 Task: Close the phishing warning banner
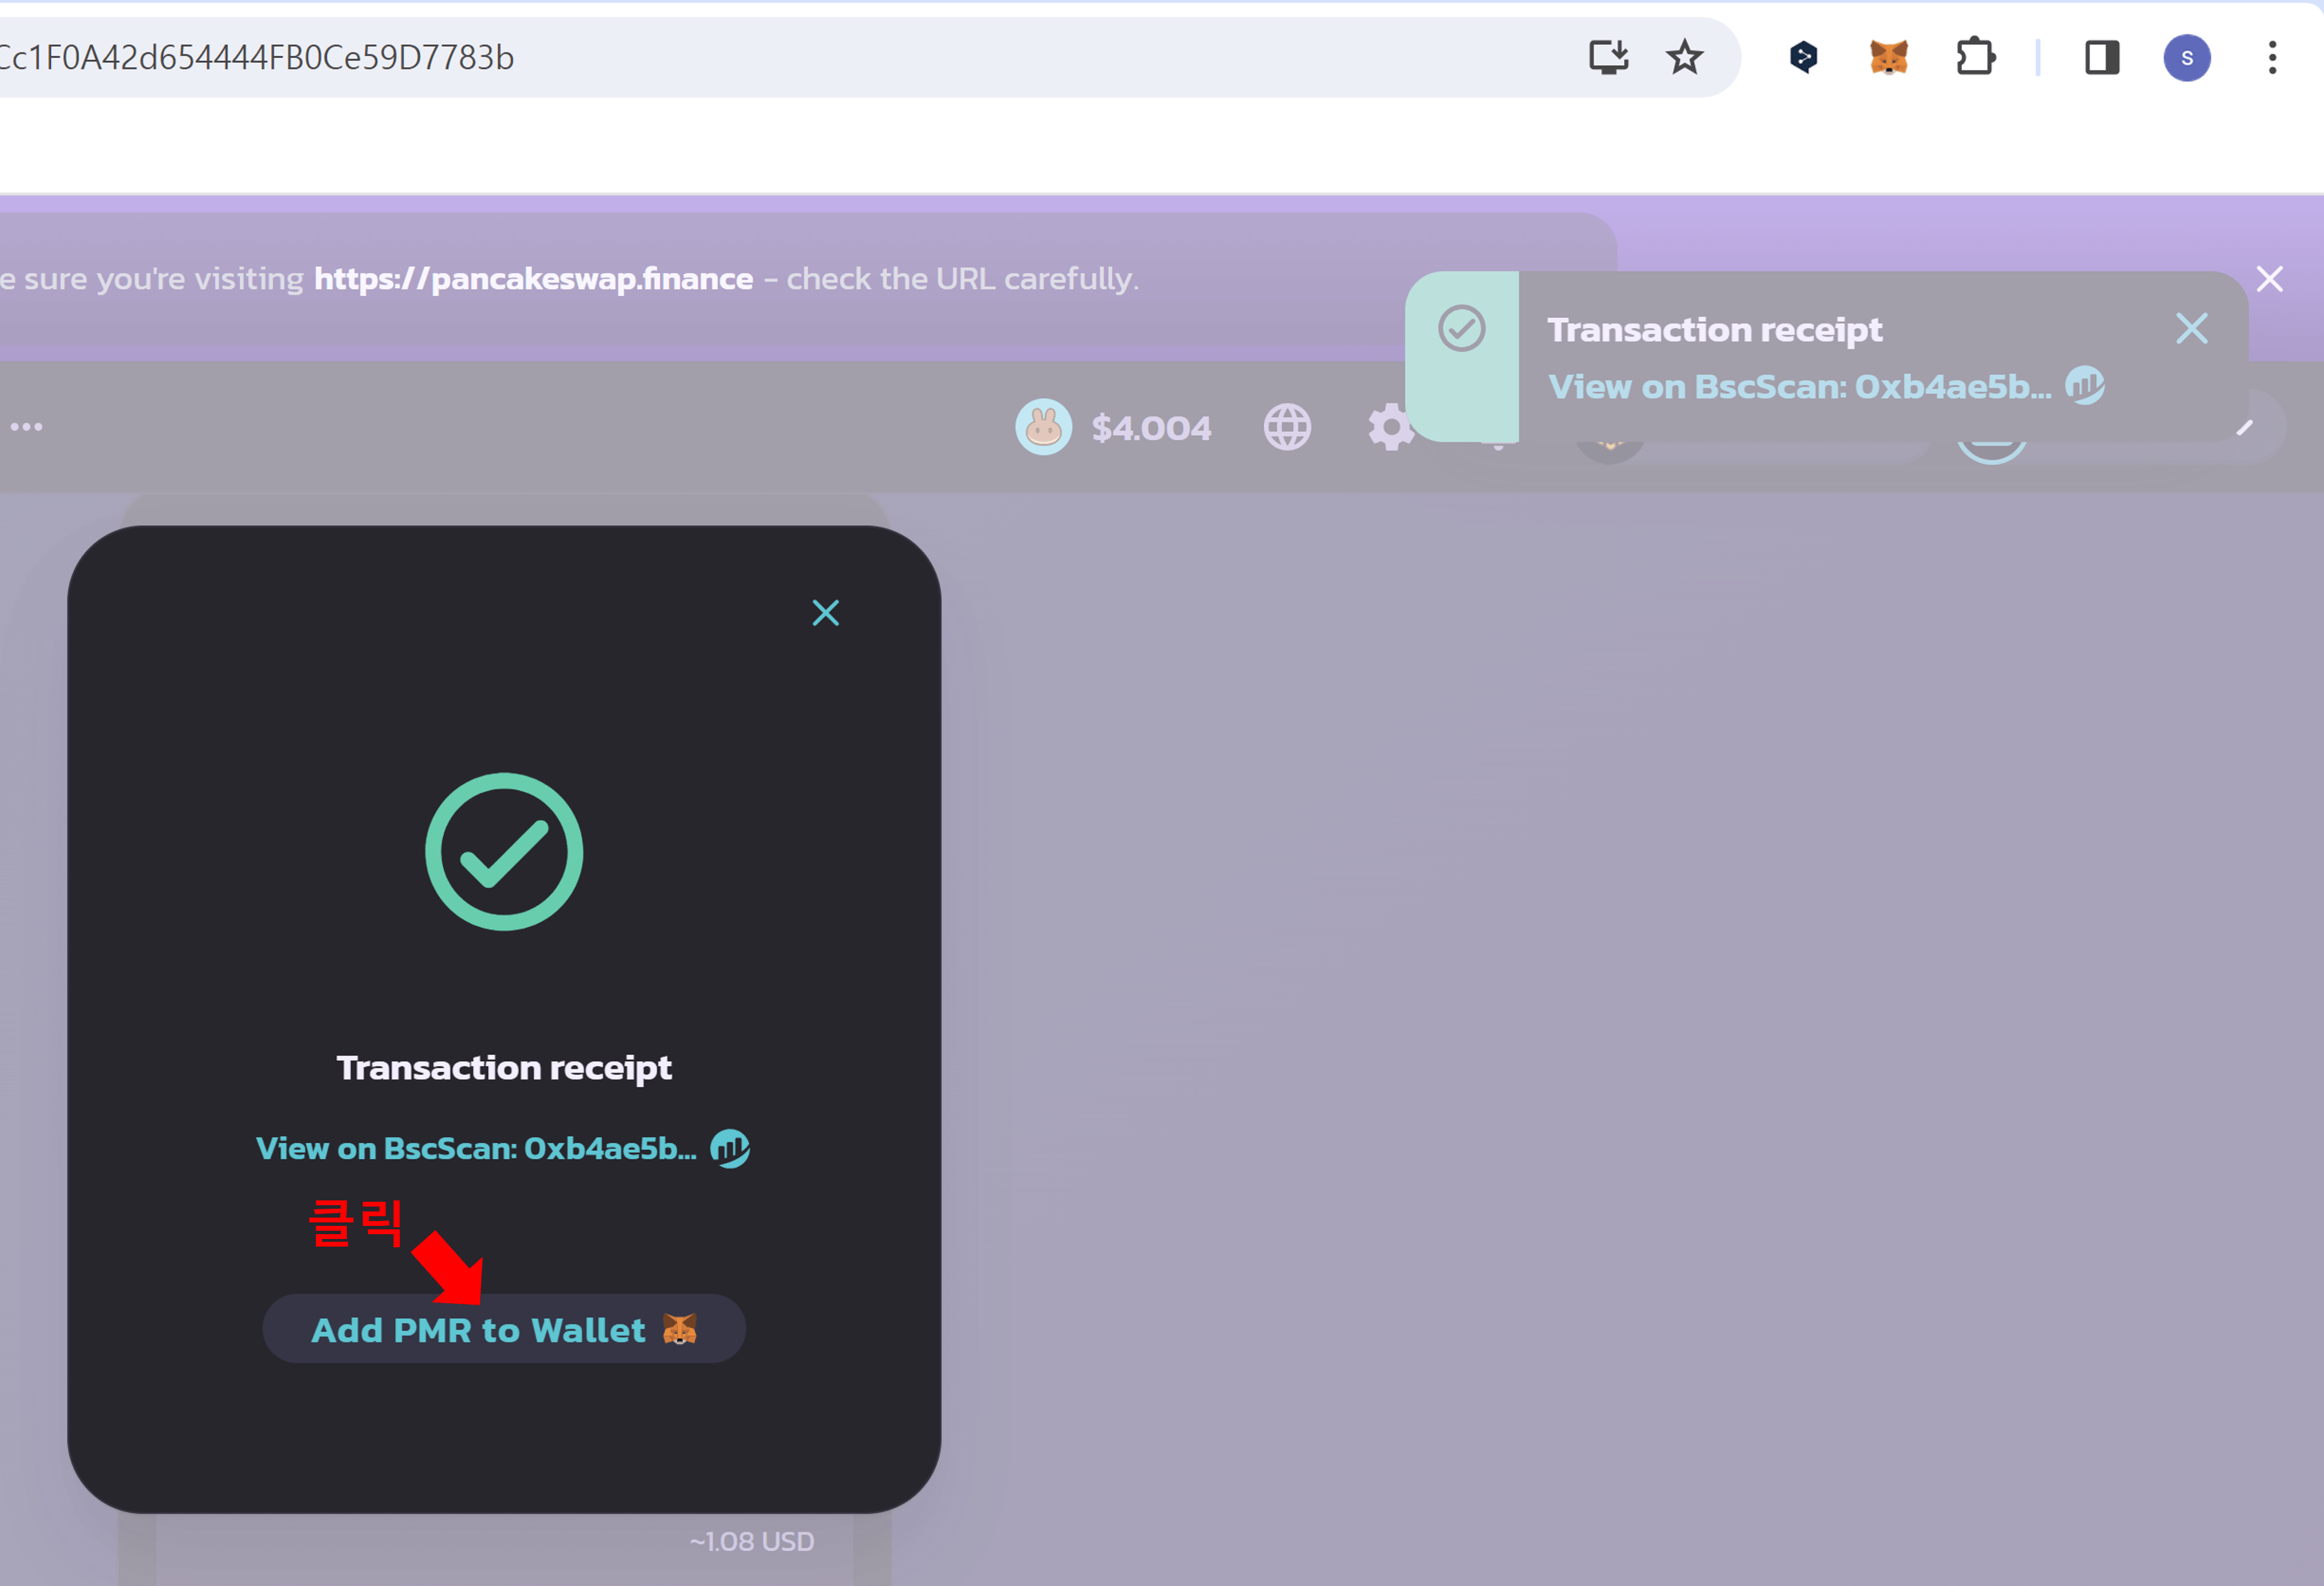pos(2269,278)
